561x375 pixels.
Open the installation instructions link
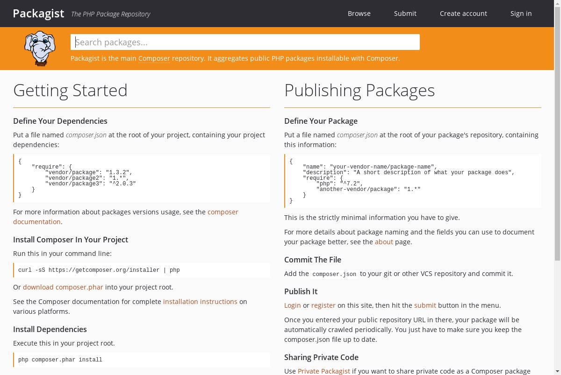[200, 302]
